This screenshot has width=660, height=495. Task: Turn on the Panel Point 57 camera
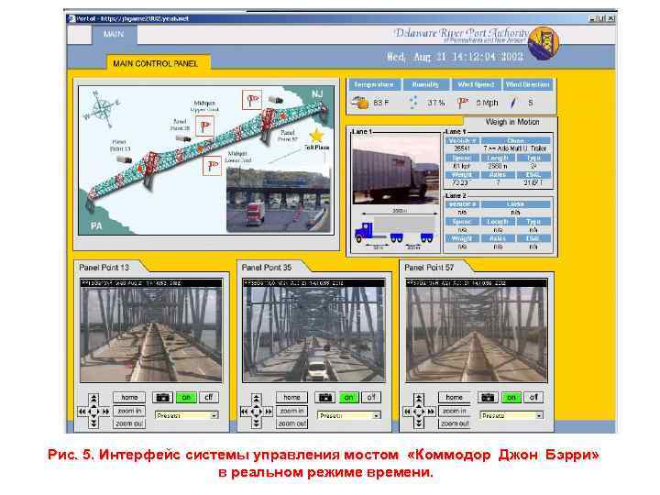coord(511,397)
